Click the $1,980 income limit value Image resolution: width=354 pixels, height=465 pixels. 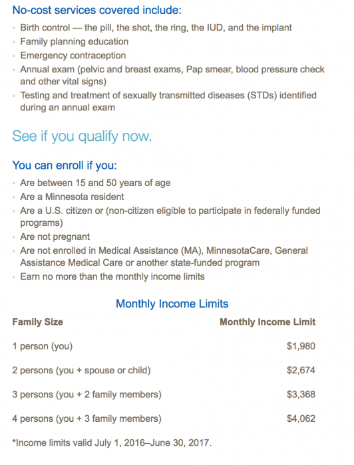(301, 346)
